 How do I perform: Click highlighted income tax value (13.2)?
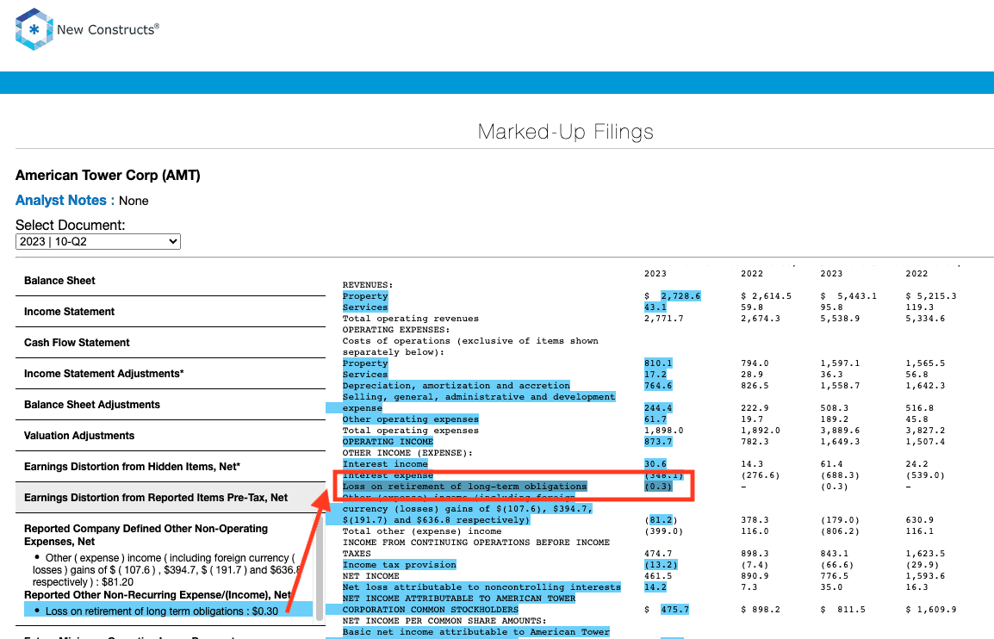tap(662, 565)
